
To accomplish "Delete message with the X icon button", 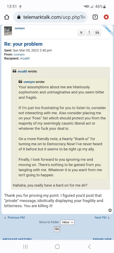I will tap(81, 33).
